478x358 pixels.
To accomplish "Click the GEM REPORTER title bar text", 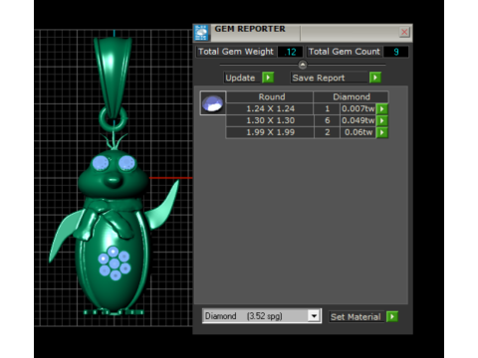I will (x=250, y=29).
